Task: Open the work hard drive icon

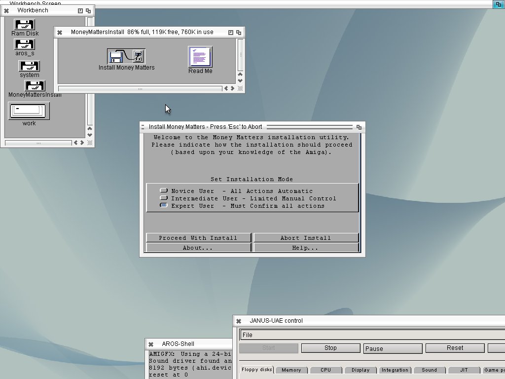Action: point(29,111)
